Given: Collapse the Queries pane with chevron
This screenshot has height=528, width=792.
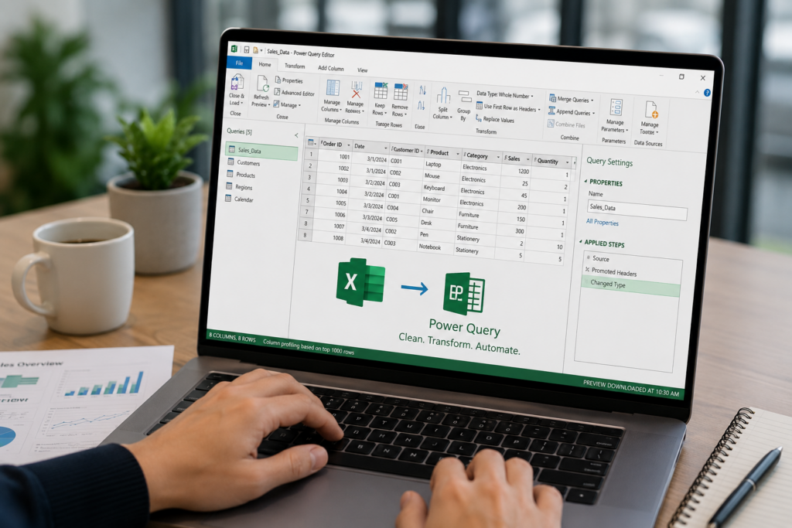Looking at the screenshot, I should (x=296, y=135).
